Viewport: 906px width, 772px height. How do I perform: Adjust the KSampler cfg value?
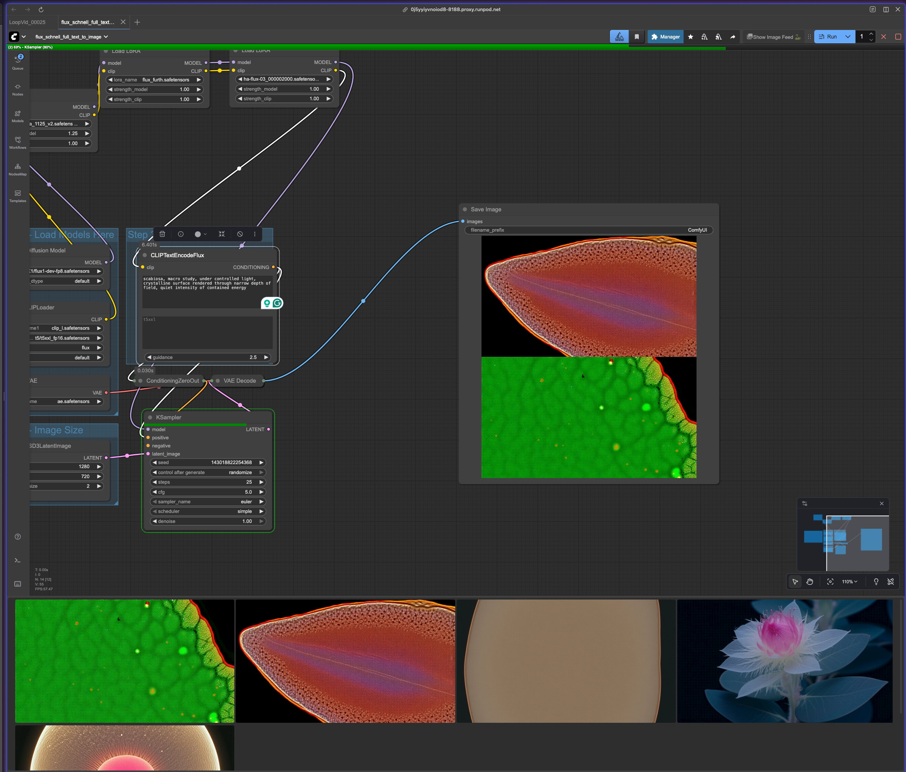208,492
